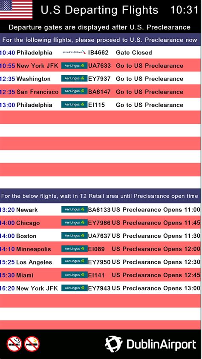The height and width of the screenshot is (359, 202).
Task: Click US Preclearance Opens 12:45 status
Action: 156,275
